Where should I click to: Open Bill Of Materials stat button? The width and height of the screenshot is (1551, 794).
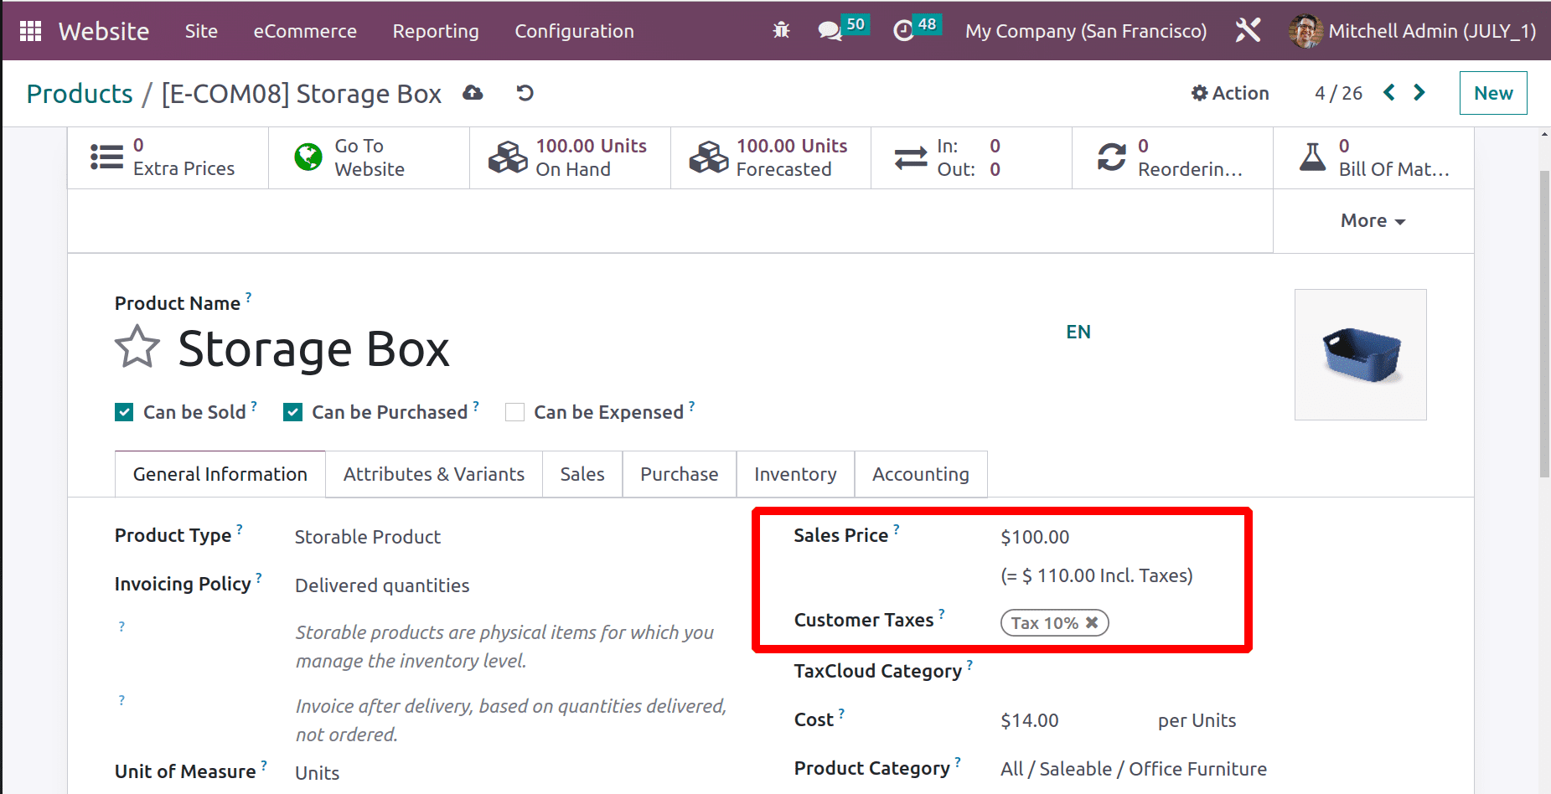[x=1374, y=157]
